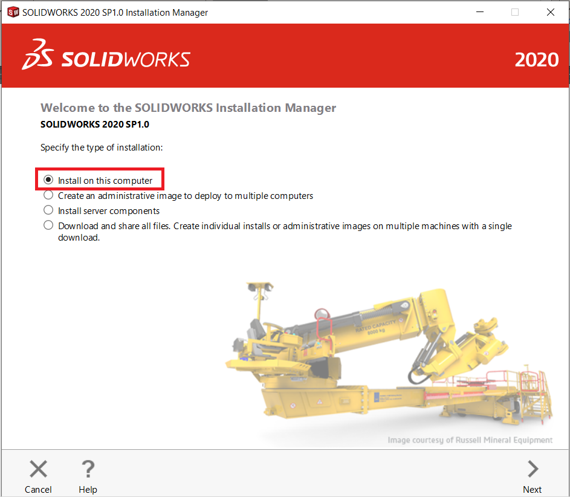Close the Installation Manager window
The width and height of the screenshot is (570, 497).
tap(551, 12)
